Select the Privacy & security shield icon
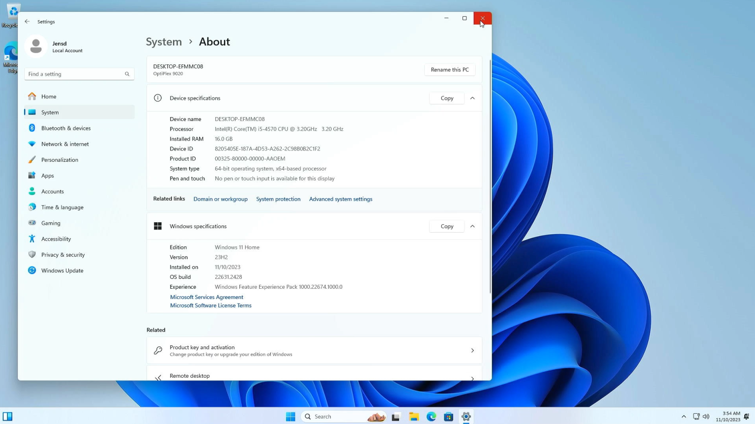This screenshot has height=424, width=755. pos(31,254)
